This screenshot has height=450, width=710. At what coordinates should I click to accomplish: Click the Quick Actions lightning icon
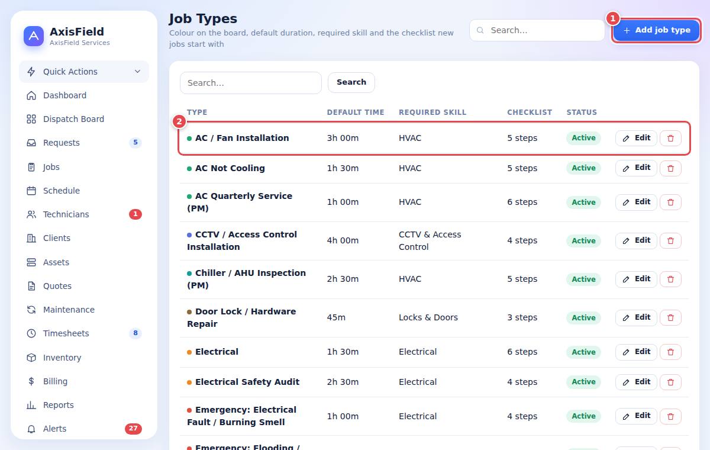pos(31,72)
